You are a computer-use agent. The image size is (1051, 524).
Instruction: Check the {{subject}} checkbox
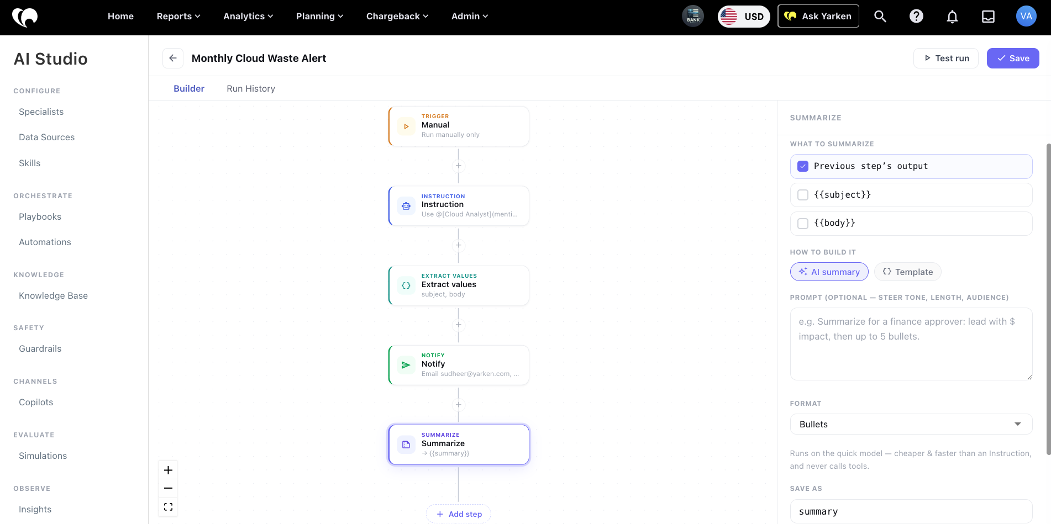click(803, 195)
